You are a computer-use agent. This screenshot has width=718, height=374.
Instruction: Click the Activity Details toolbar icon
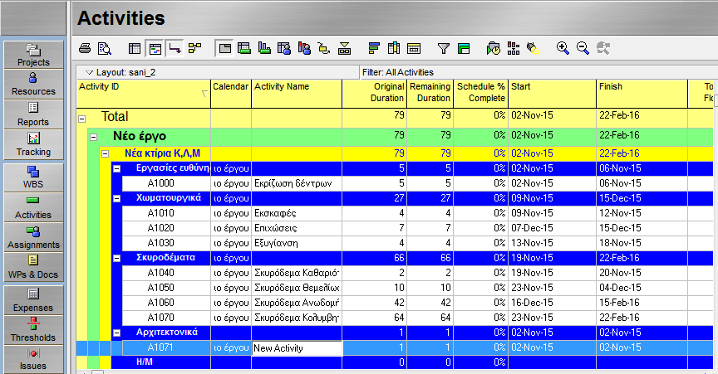[x=344, y=48]
